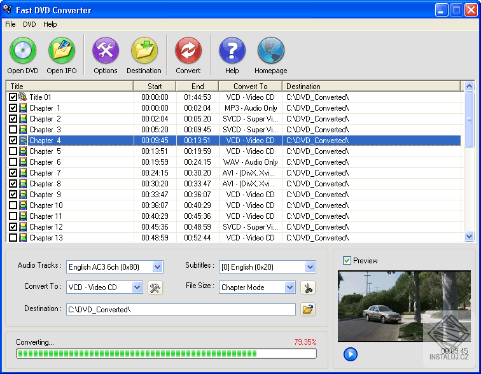Viewport: 481px width, 374px height.
Task: Open the Help menu
Action: pyautogui.click(x=50, y=24)
